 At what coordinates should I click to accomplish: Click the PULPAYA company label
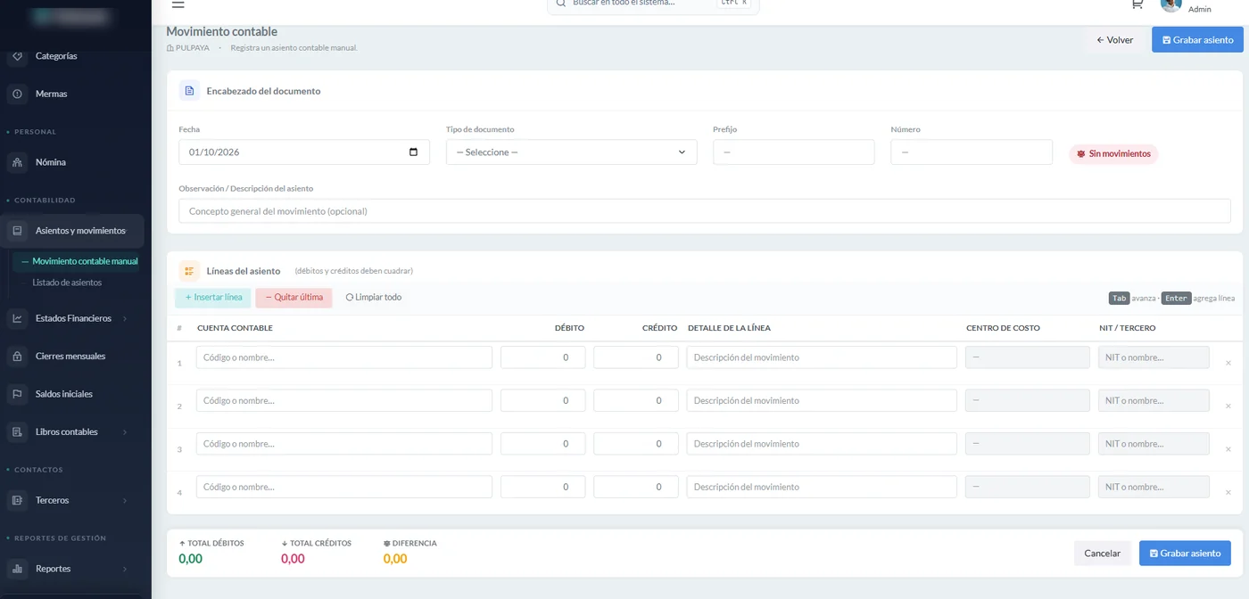coord(188,48)
